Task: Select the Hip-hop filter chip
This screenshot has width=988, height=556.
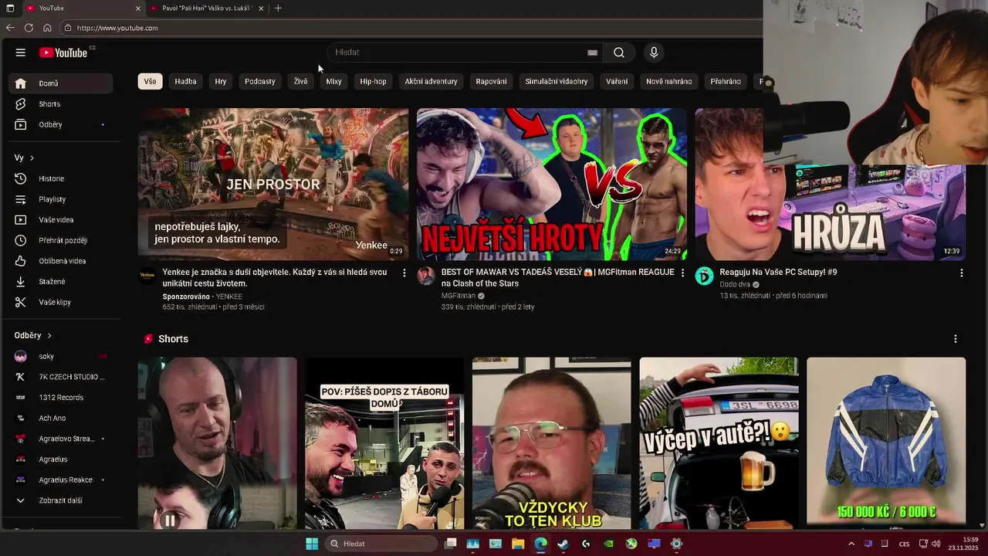Action: pyautogui.click(x=373, y=81)
